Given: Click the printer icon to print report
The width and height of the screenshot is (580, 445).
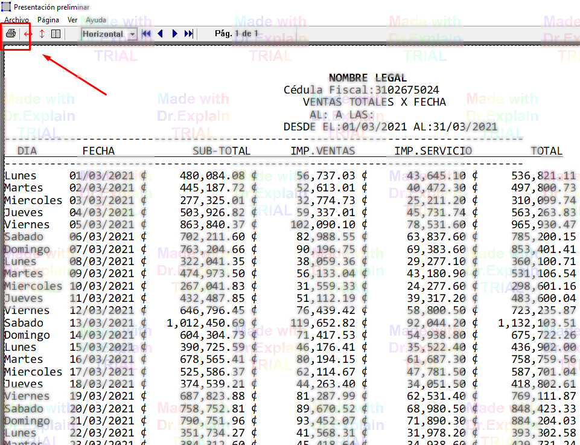Looking at the screenshot, I should point(11,34).
